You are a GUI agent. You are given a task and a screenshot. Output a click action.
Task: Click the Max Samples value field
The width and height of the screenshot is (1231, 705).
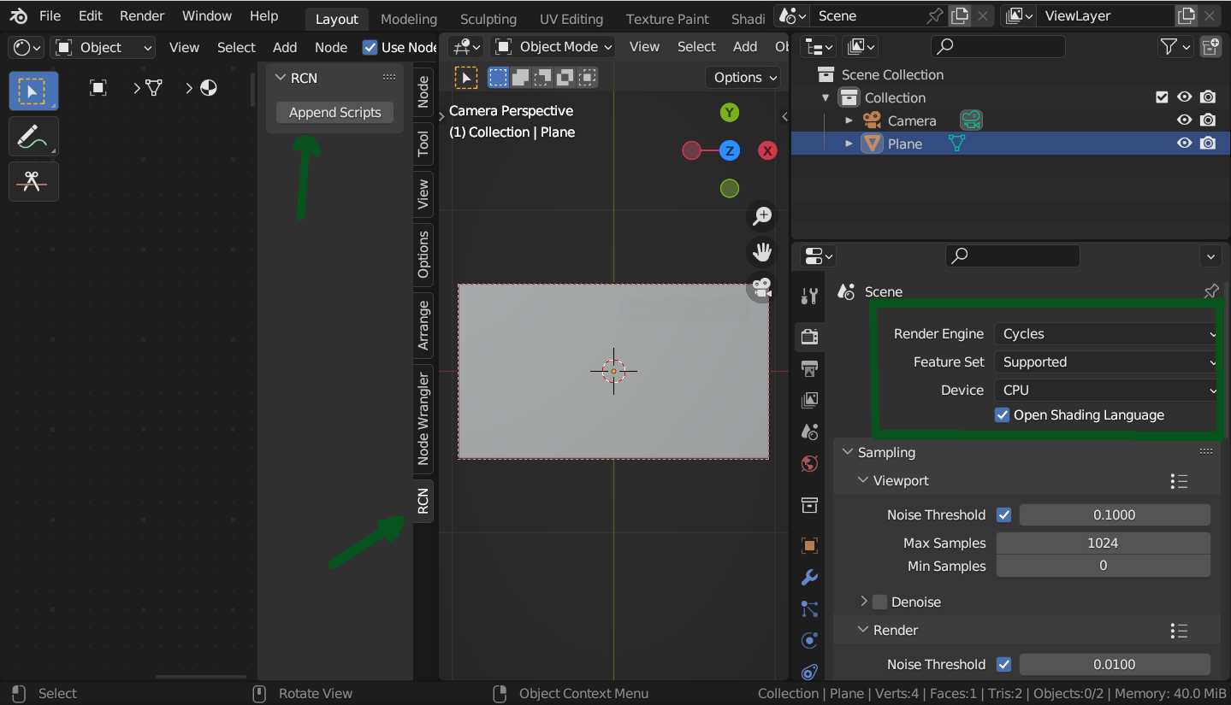coord(1103,542)
